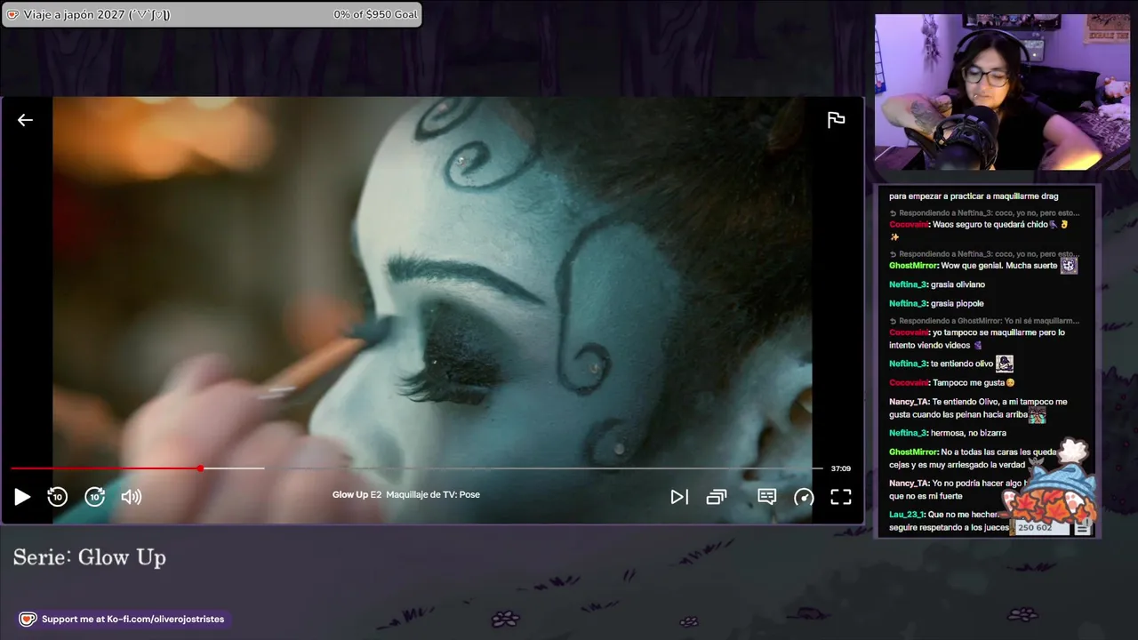Click the Lau_23_1 username in chat
The height and width of the screenshot is (640, 1138).
click(x=906, y=515)
